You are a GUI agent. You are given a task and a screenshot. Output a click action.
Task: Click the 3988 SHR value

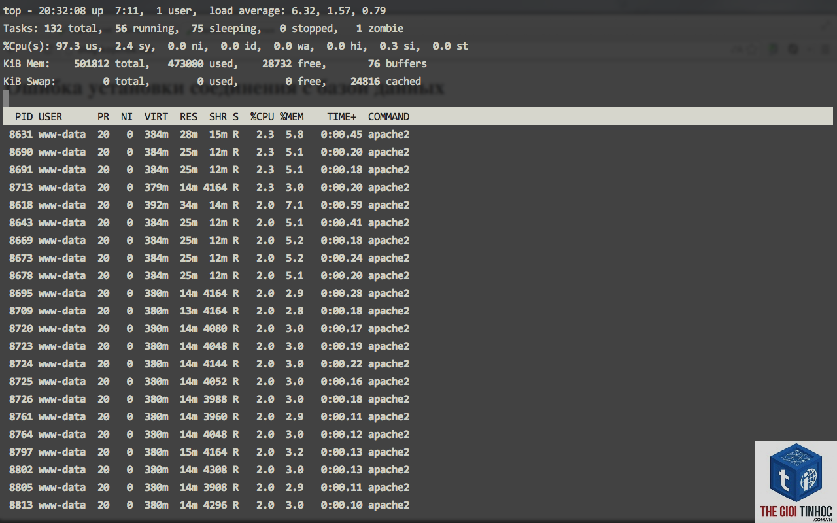(x=215, y=399)
